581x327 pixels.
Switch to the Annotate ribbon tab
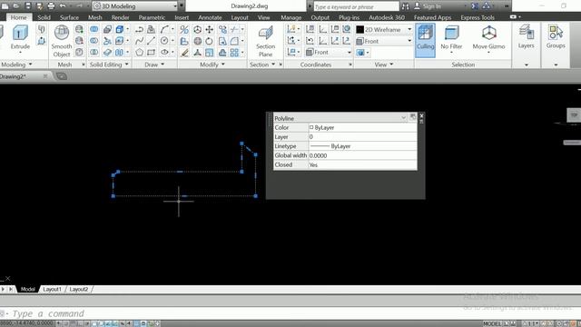210,17
